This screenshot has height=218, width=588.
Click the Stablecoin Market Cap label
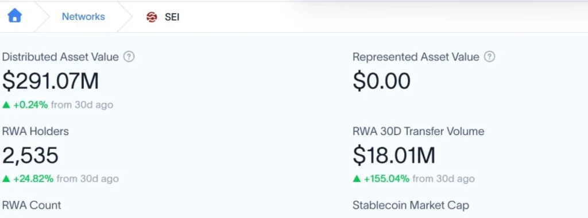(x=411, y=205)
